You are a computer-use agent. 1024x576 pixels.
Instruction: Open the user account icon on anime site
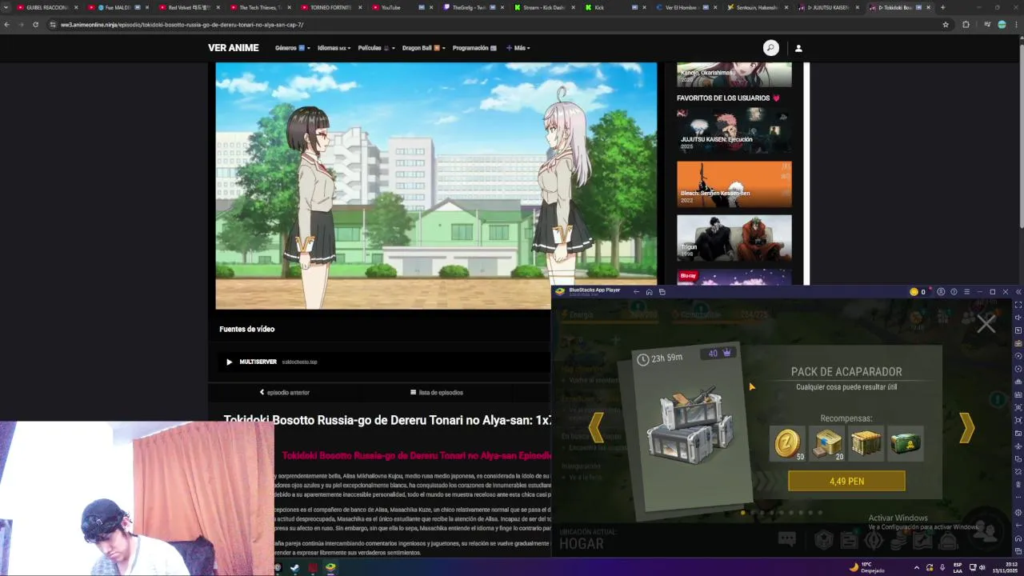798,48
